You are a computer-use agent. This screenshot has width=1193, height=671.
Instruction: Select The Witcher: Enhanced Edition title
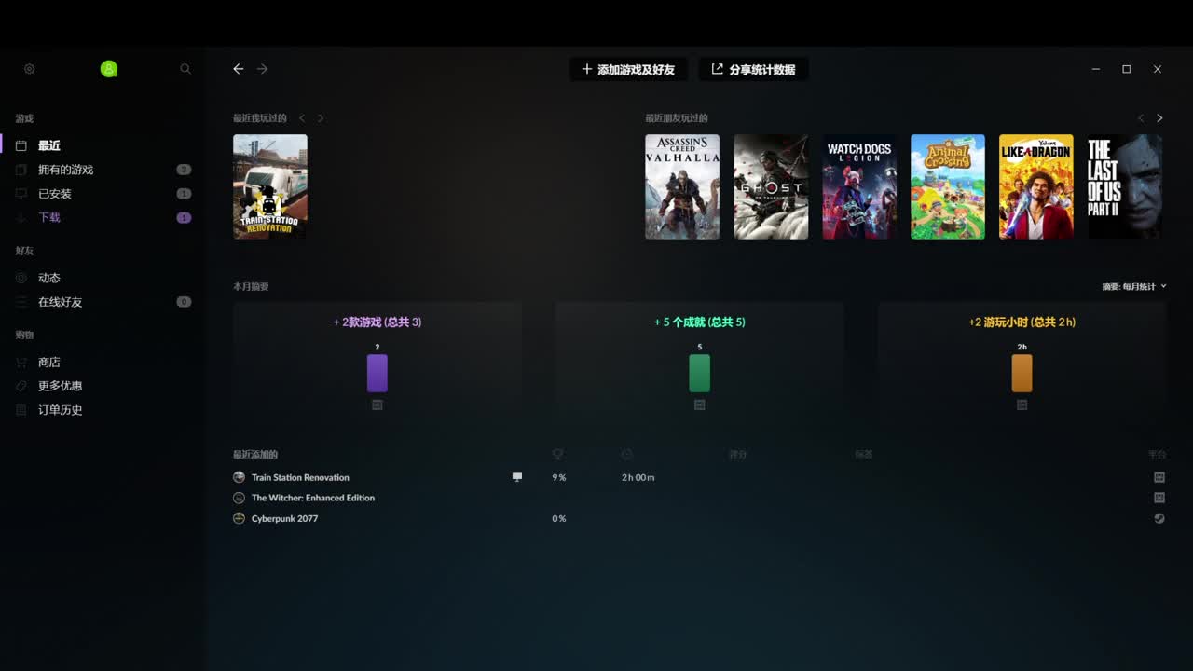click(313, 498)
